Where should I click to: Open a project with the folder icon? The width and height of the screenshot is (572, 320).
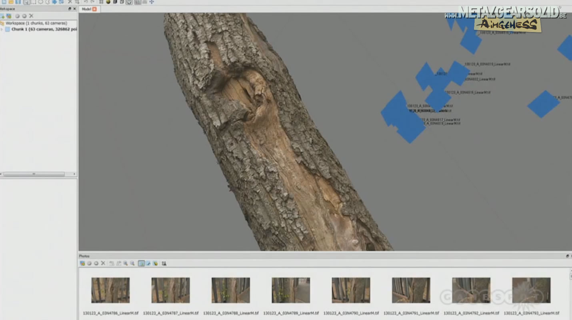click(x=11, y=2)
